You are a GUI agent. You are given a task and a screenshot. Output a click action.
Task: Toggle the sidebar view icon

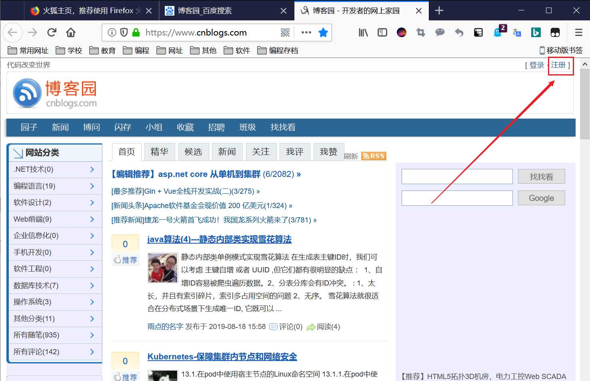(382, 32)
